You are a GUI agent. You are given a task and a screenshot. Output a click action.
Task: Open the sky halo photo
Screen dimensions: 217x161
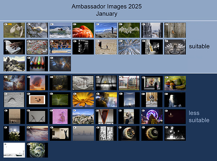point(129,100)
